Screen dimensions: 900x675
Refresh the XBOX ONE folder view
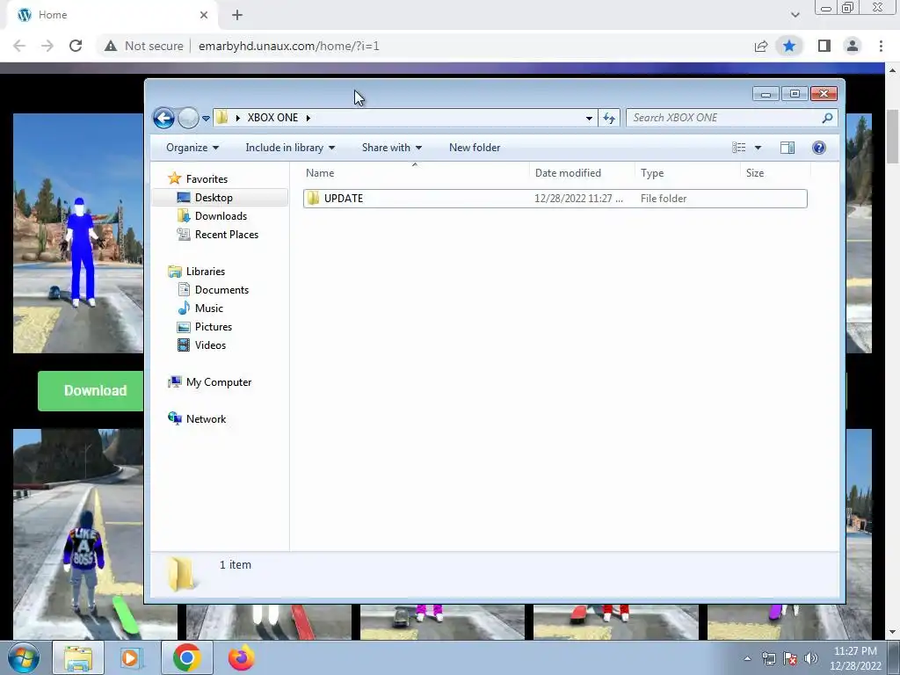609,119
